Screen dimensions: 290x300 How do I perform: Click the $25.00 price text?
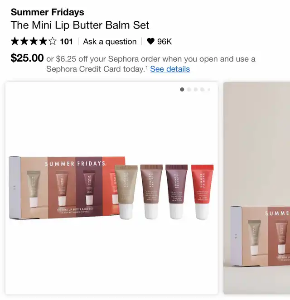pos(27,58)
